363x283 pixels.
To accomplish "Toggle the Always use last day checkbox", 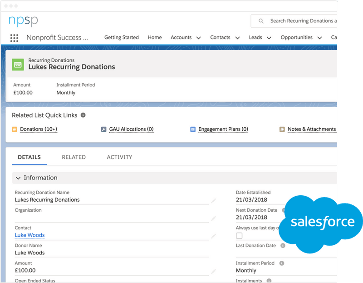I will coord(239,236).
